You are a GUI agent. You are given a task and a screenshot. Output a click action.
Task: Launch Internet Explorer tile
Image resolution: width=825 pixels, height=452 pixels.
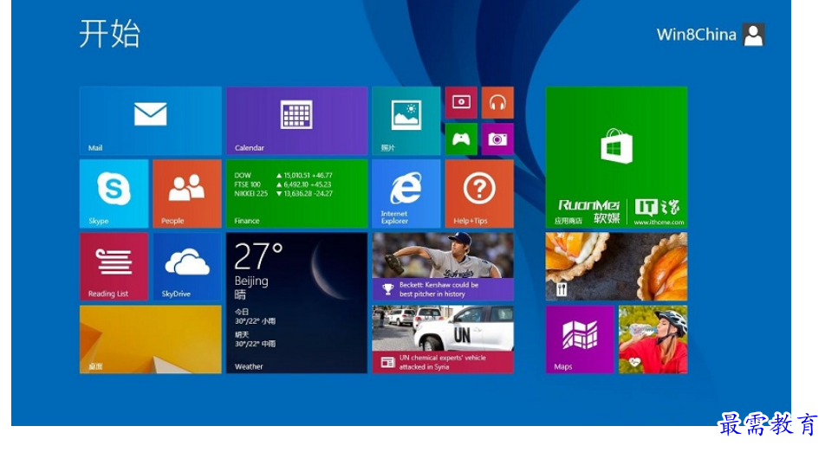406,194
